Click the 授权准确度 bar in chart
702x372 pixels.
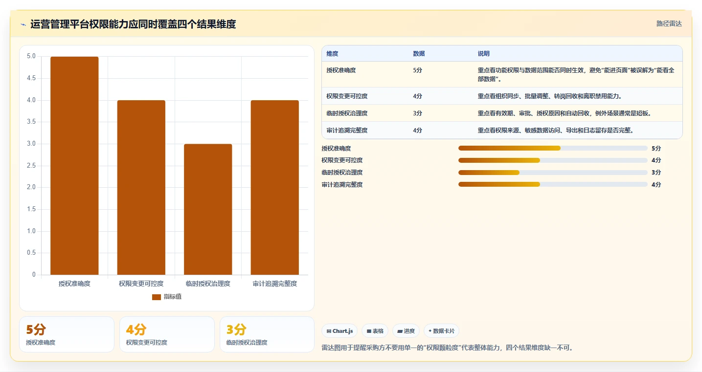[x=74, y=166]
